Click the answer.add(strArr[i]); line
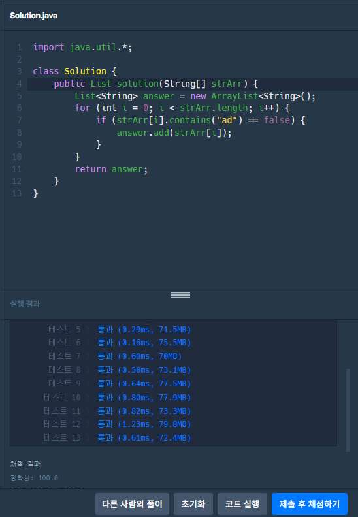 [x=174, y=133]
